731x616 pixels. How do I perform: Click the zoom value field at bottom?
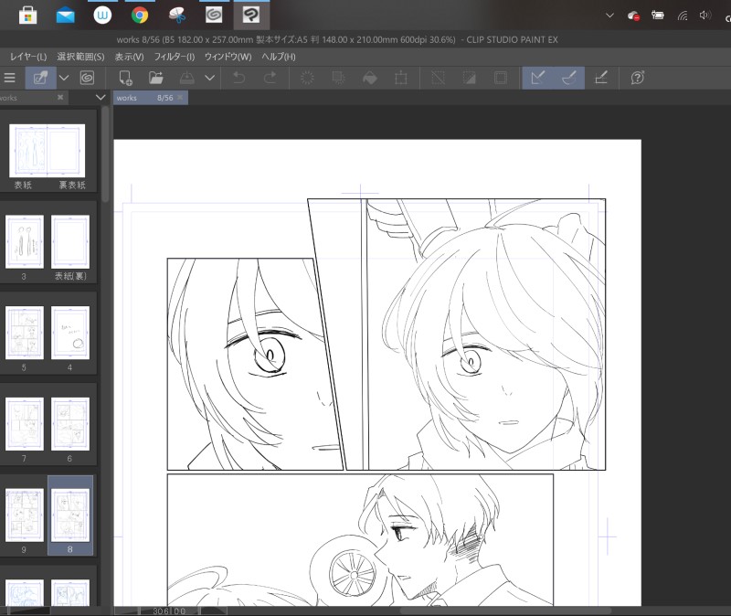169,611
